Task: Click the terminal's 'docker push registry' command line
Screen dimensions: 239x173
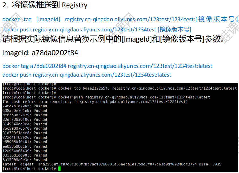Action: (106, 97)
